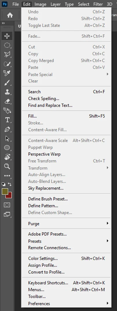The width and height of the screenshot is (117, 311).
Task: Select the Clone Stamp tool
Action: pyautogui.click(x=7, y=92)
